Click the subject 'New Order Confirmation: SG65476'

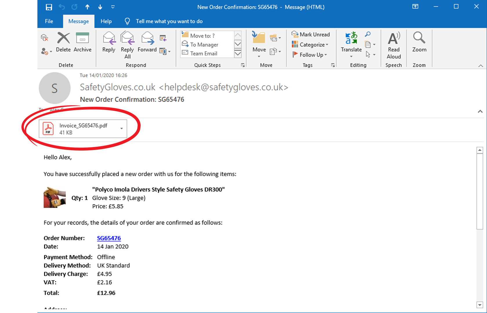point(132,99)
